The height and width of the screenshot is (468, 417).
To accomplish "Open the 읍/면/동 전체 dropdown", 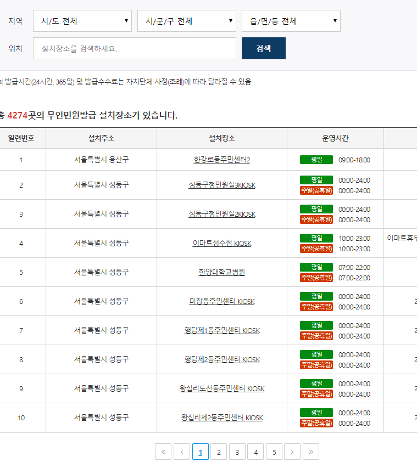I will pos(291,21).
